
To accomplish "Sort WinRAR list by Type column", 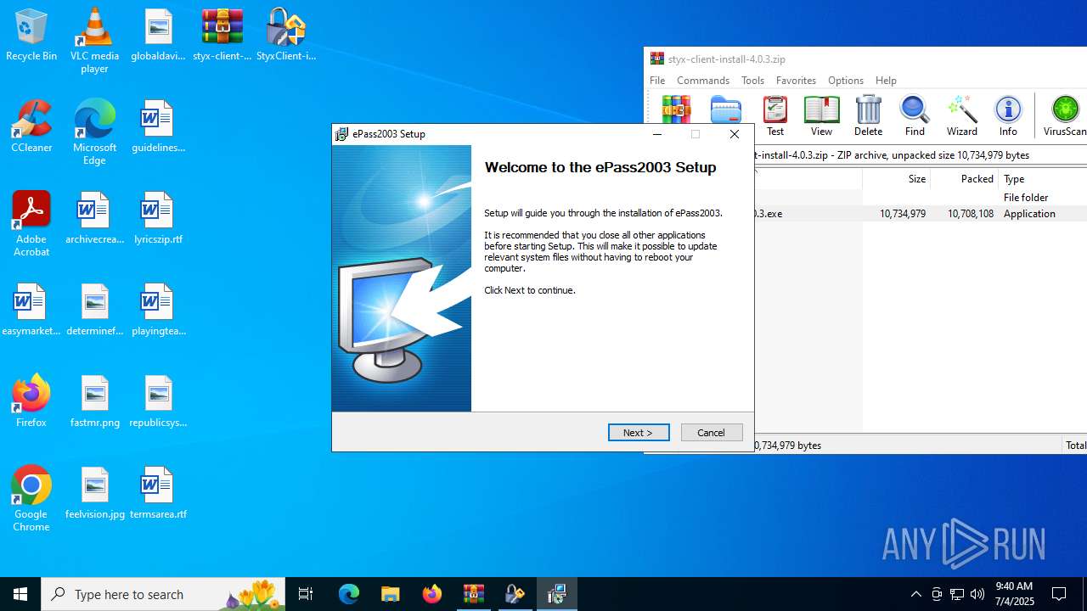I will coord(1043,179).
